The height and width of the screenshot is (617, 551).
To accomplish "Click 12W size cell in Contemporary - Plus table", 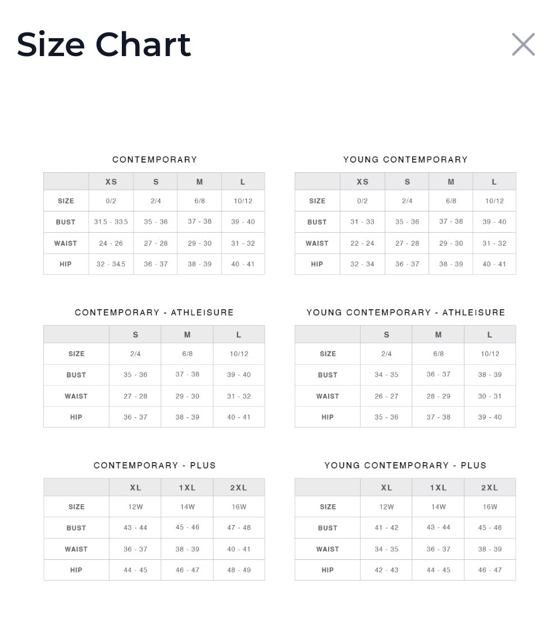I will [x=135, y=507].
